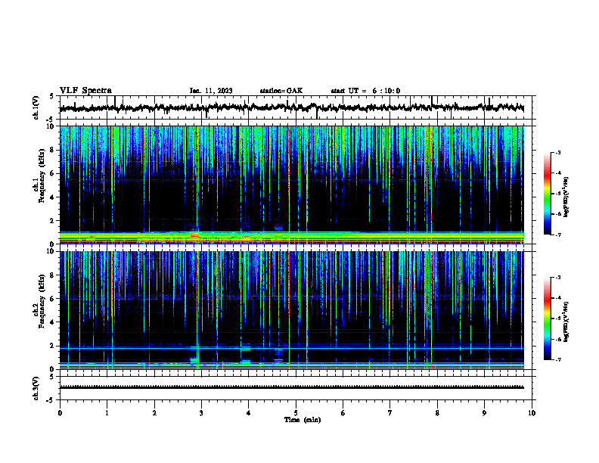Viewport: 599px width, 463px height.
Task: Click the 10 tick on time axis
Action: [532, 413]
